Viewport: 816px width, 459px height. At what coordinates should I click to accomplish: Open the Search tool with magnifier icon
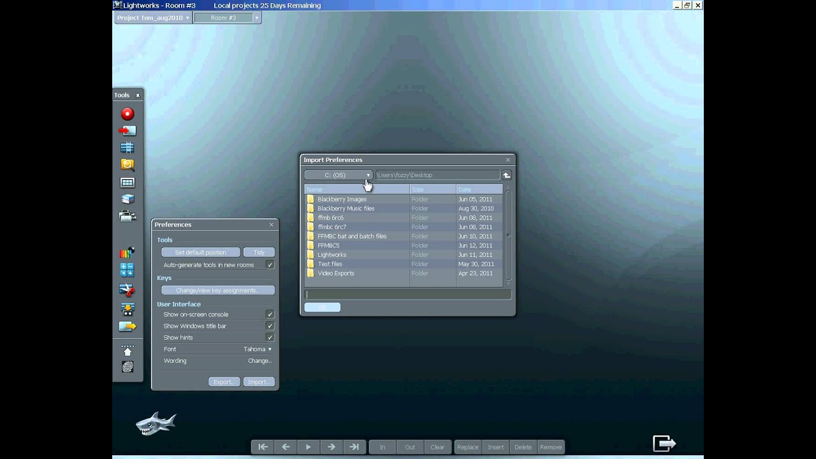coord(127,164)
